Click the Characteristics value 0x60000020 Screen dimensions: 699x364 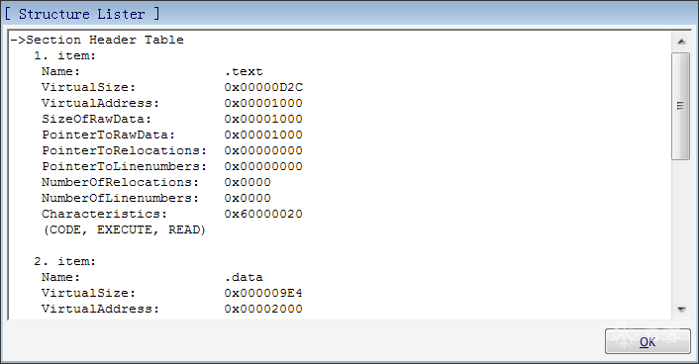pos(263,214)
